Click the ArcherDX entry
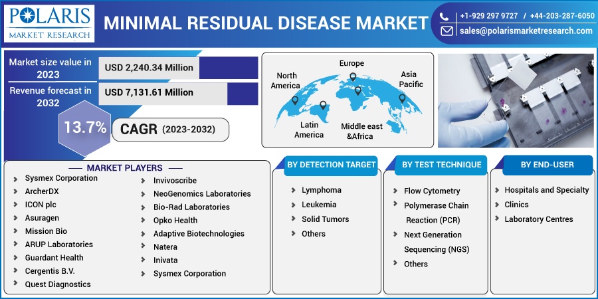The height and width of the screenshot is (299, 598). pos(42,191)
